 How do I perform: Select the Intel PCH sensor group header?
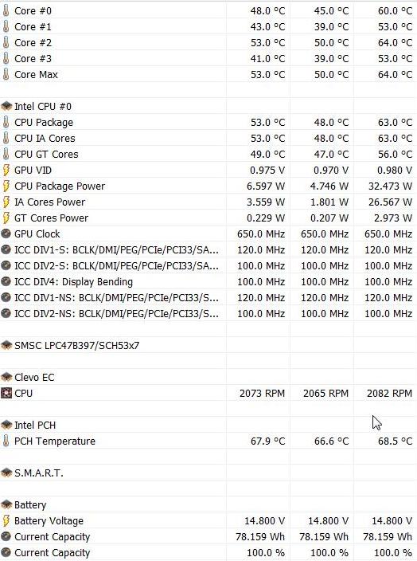[208, 425]
